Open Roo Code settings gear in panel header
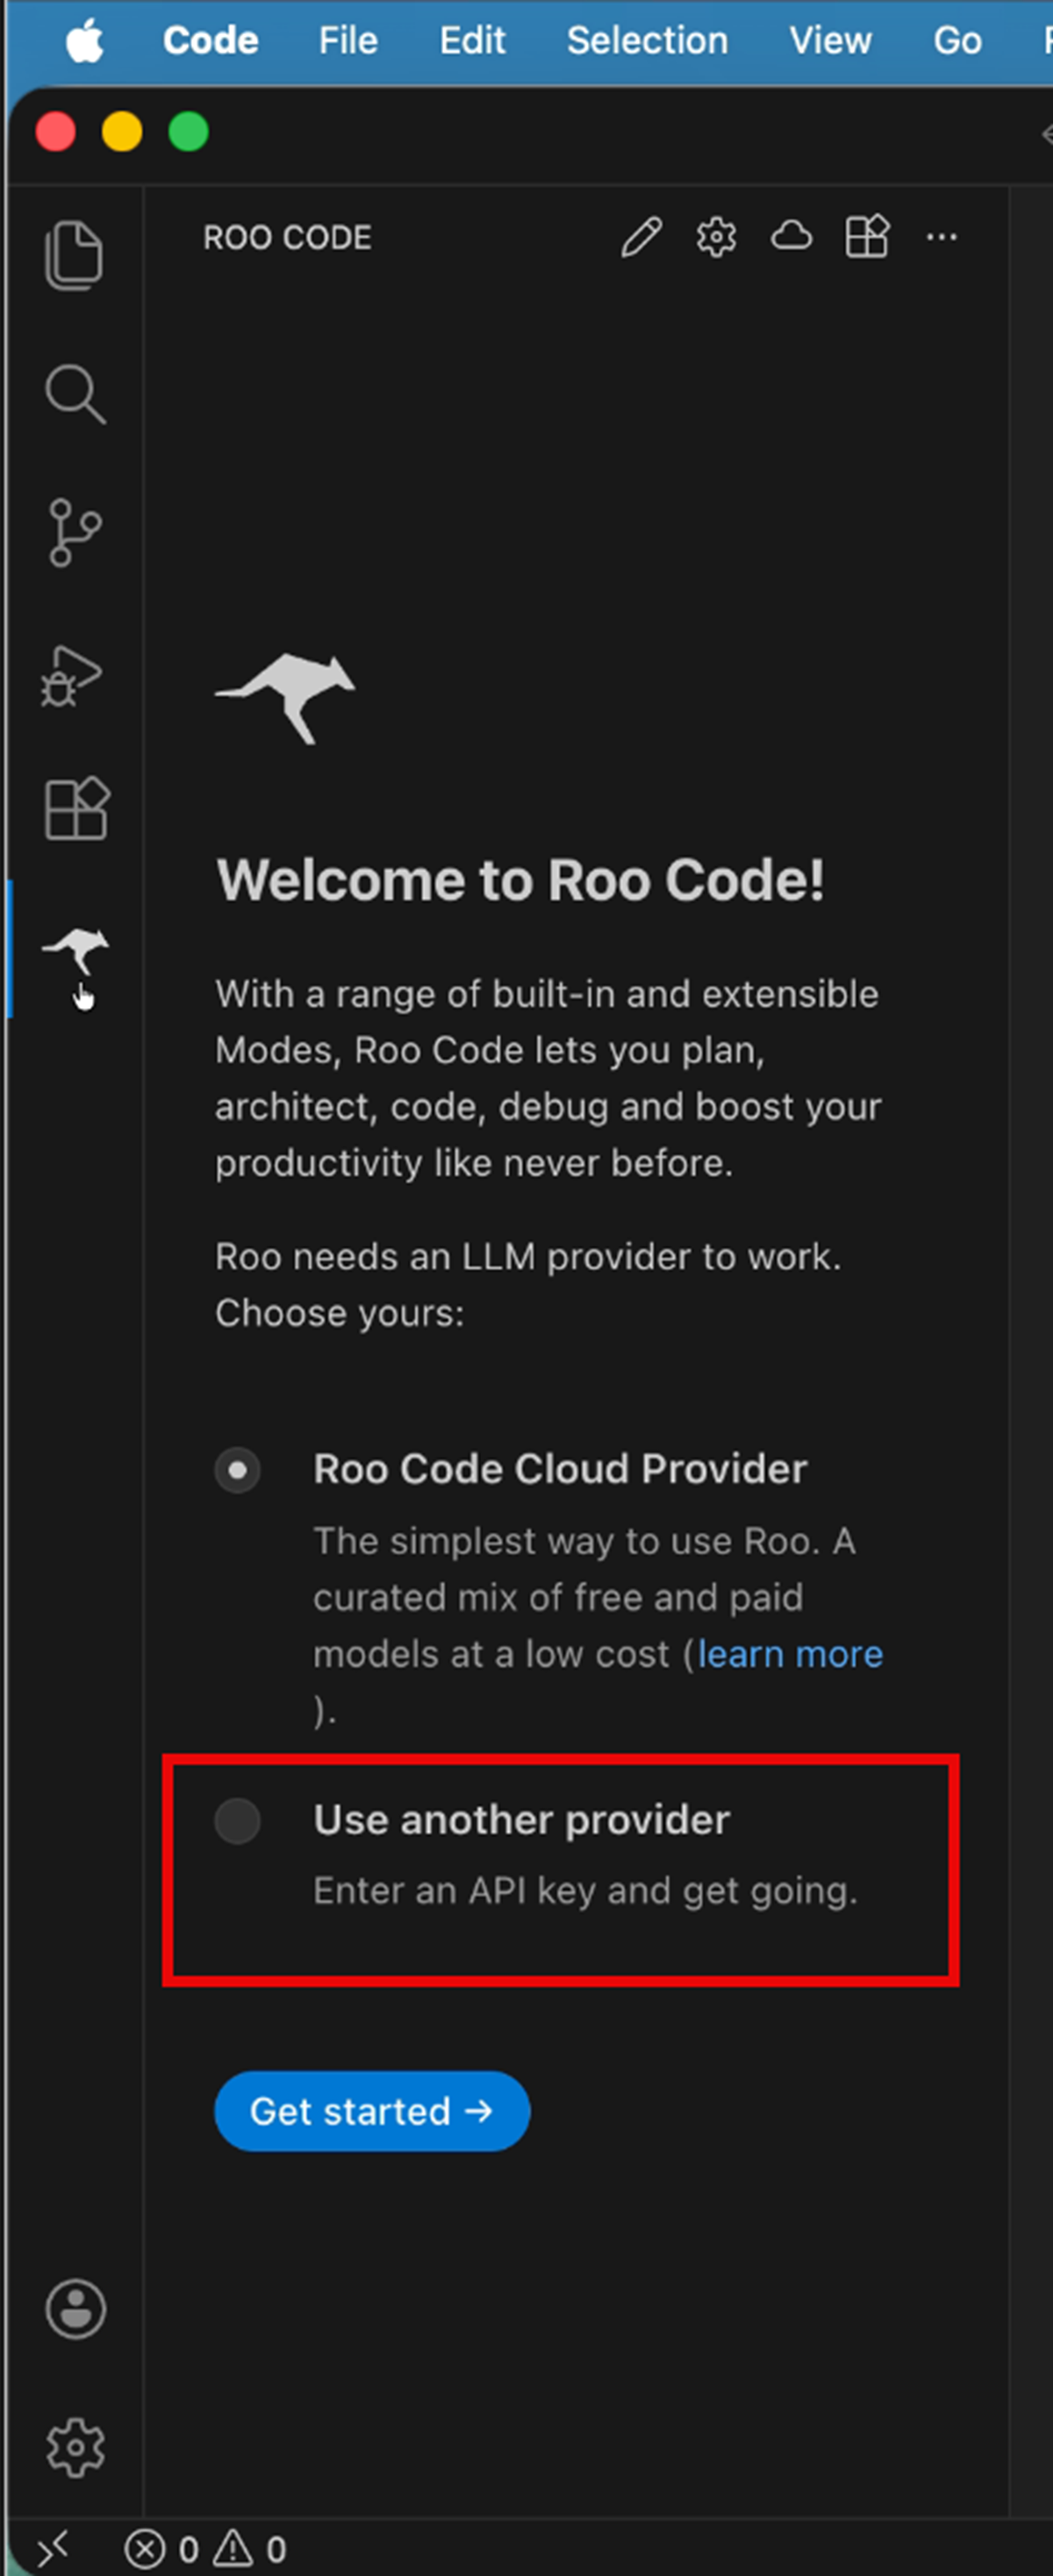Screen dimensions: 1053x2576 716,238
